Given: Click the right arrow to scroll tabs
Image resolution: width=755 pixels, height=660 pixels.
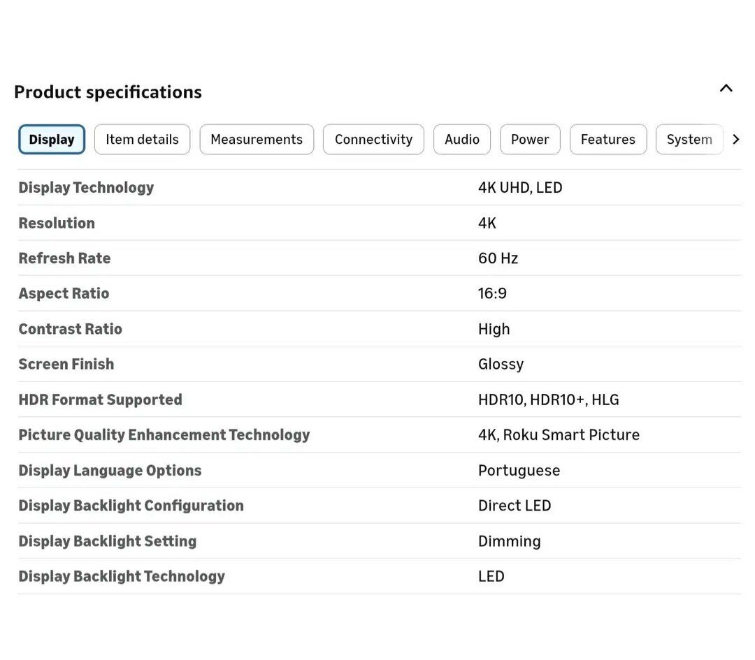Looking at the screenshot, I should click(735, 140).
